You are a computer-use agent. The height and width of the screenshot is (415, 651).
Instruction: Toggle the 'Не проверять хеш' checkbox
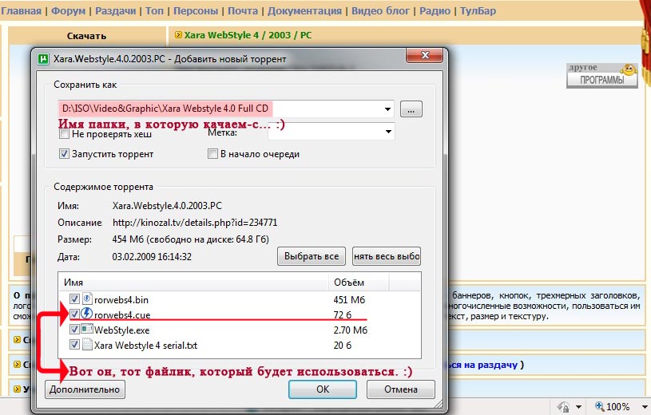[x=64, y=134]
